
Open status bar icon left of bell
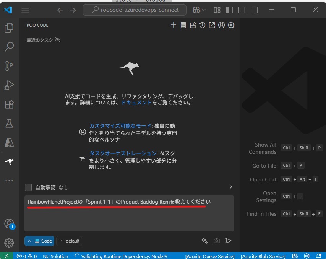click(x=307, y=256)
